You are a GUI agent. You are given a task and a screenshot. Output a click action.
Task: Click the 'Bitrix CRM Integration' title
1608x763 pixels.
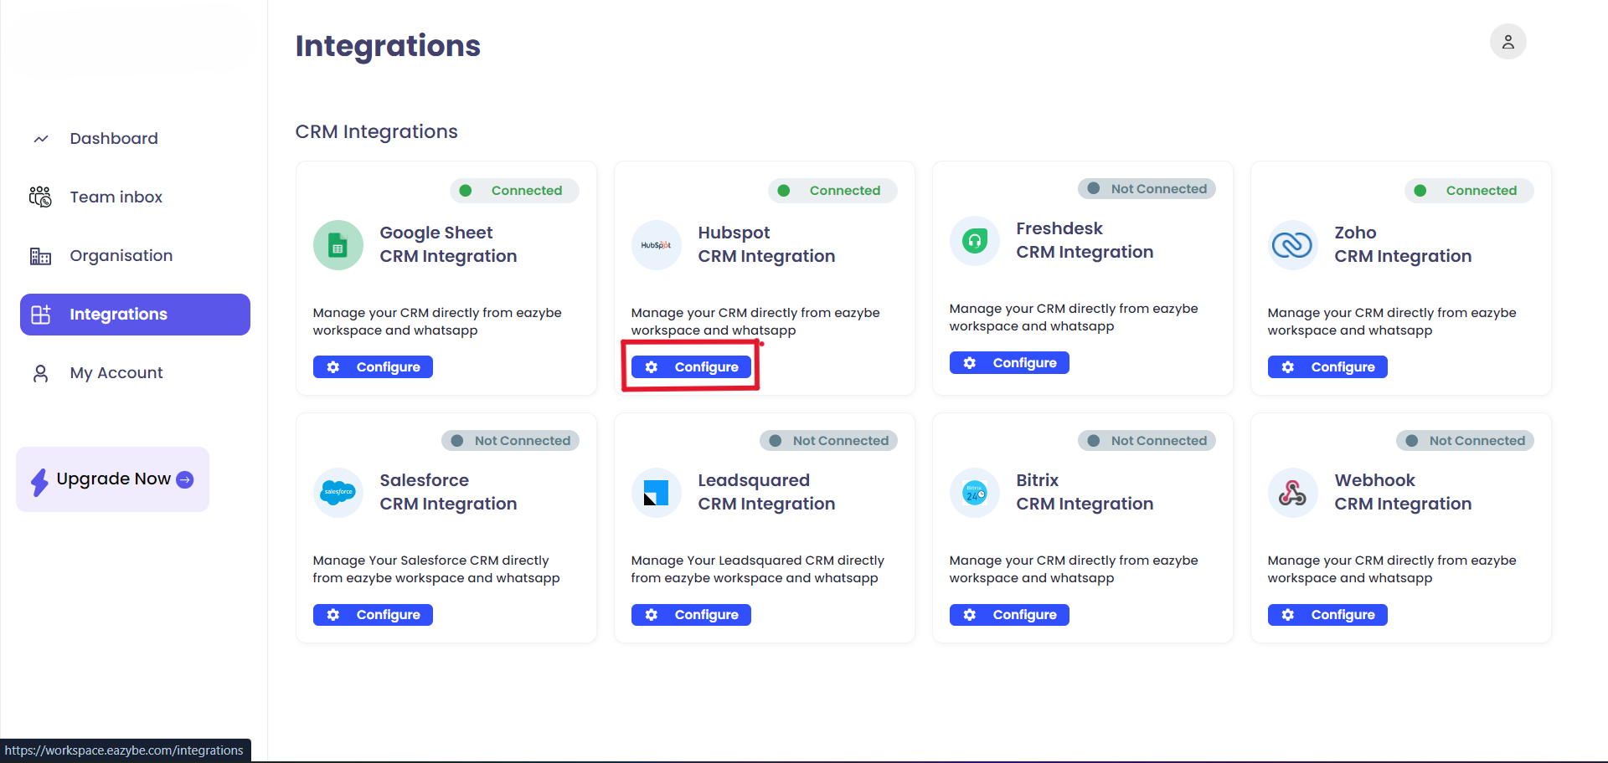click(x=1085, y=492)
